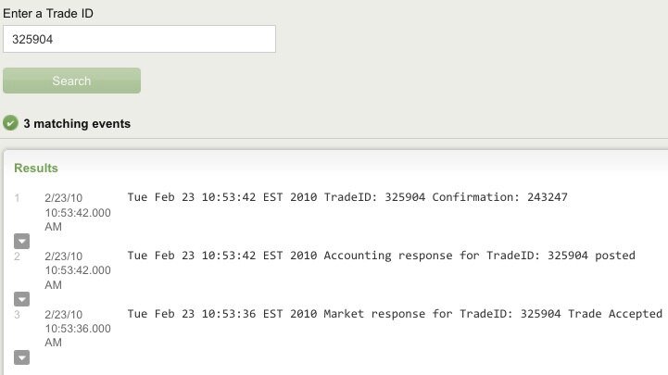Click the "Enter a Trade ID" label
Viewport: 668px width, 375px height.
(47, 14)
